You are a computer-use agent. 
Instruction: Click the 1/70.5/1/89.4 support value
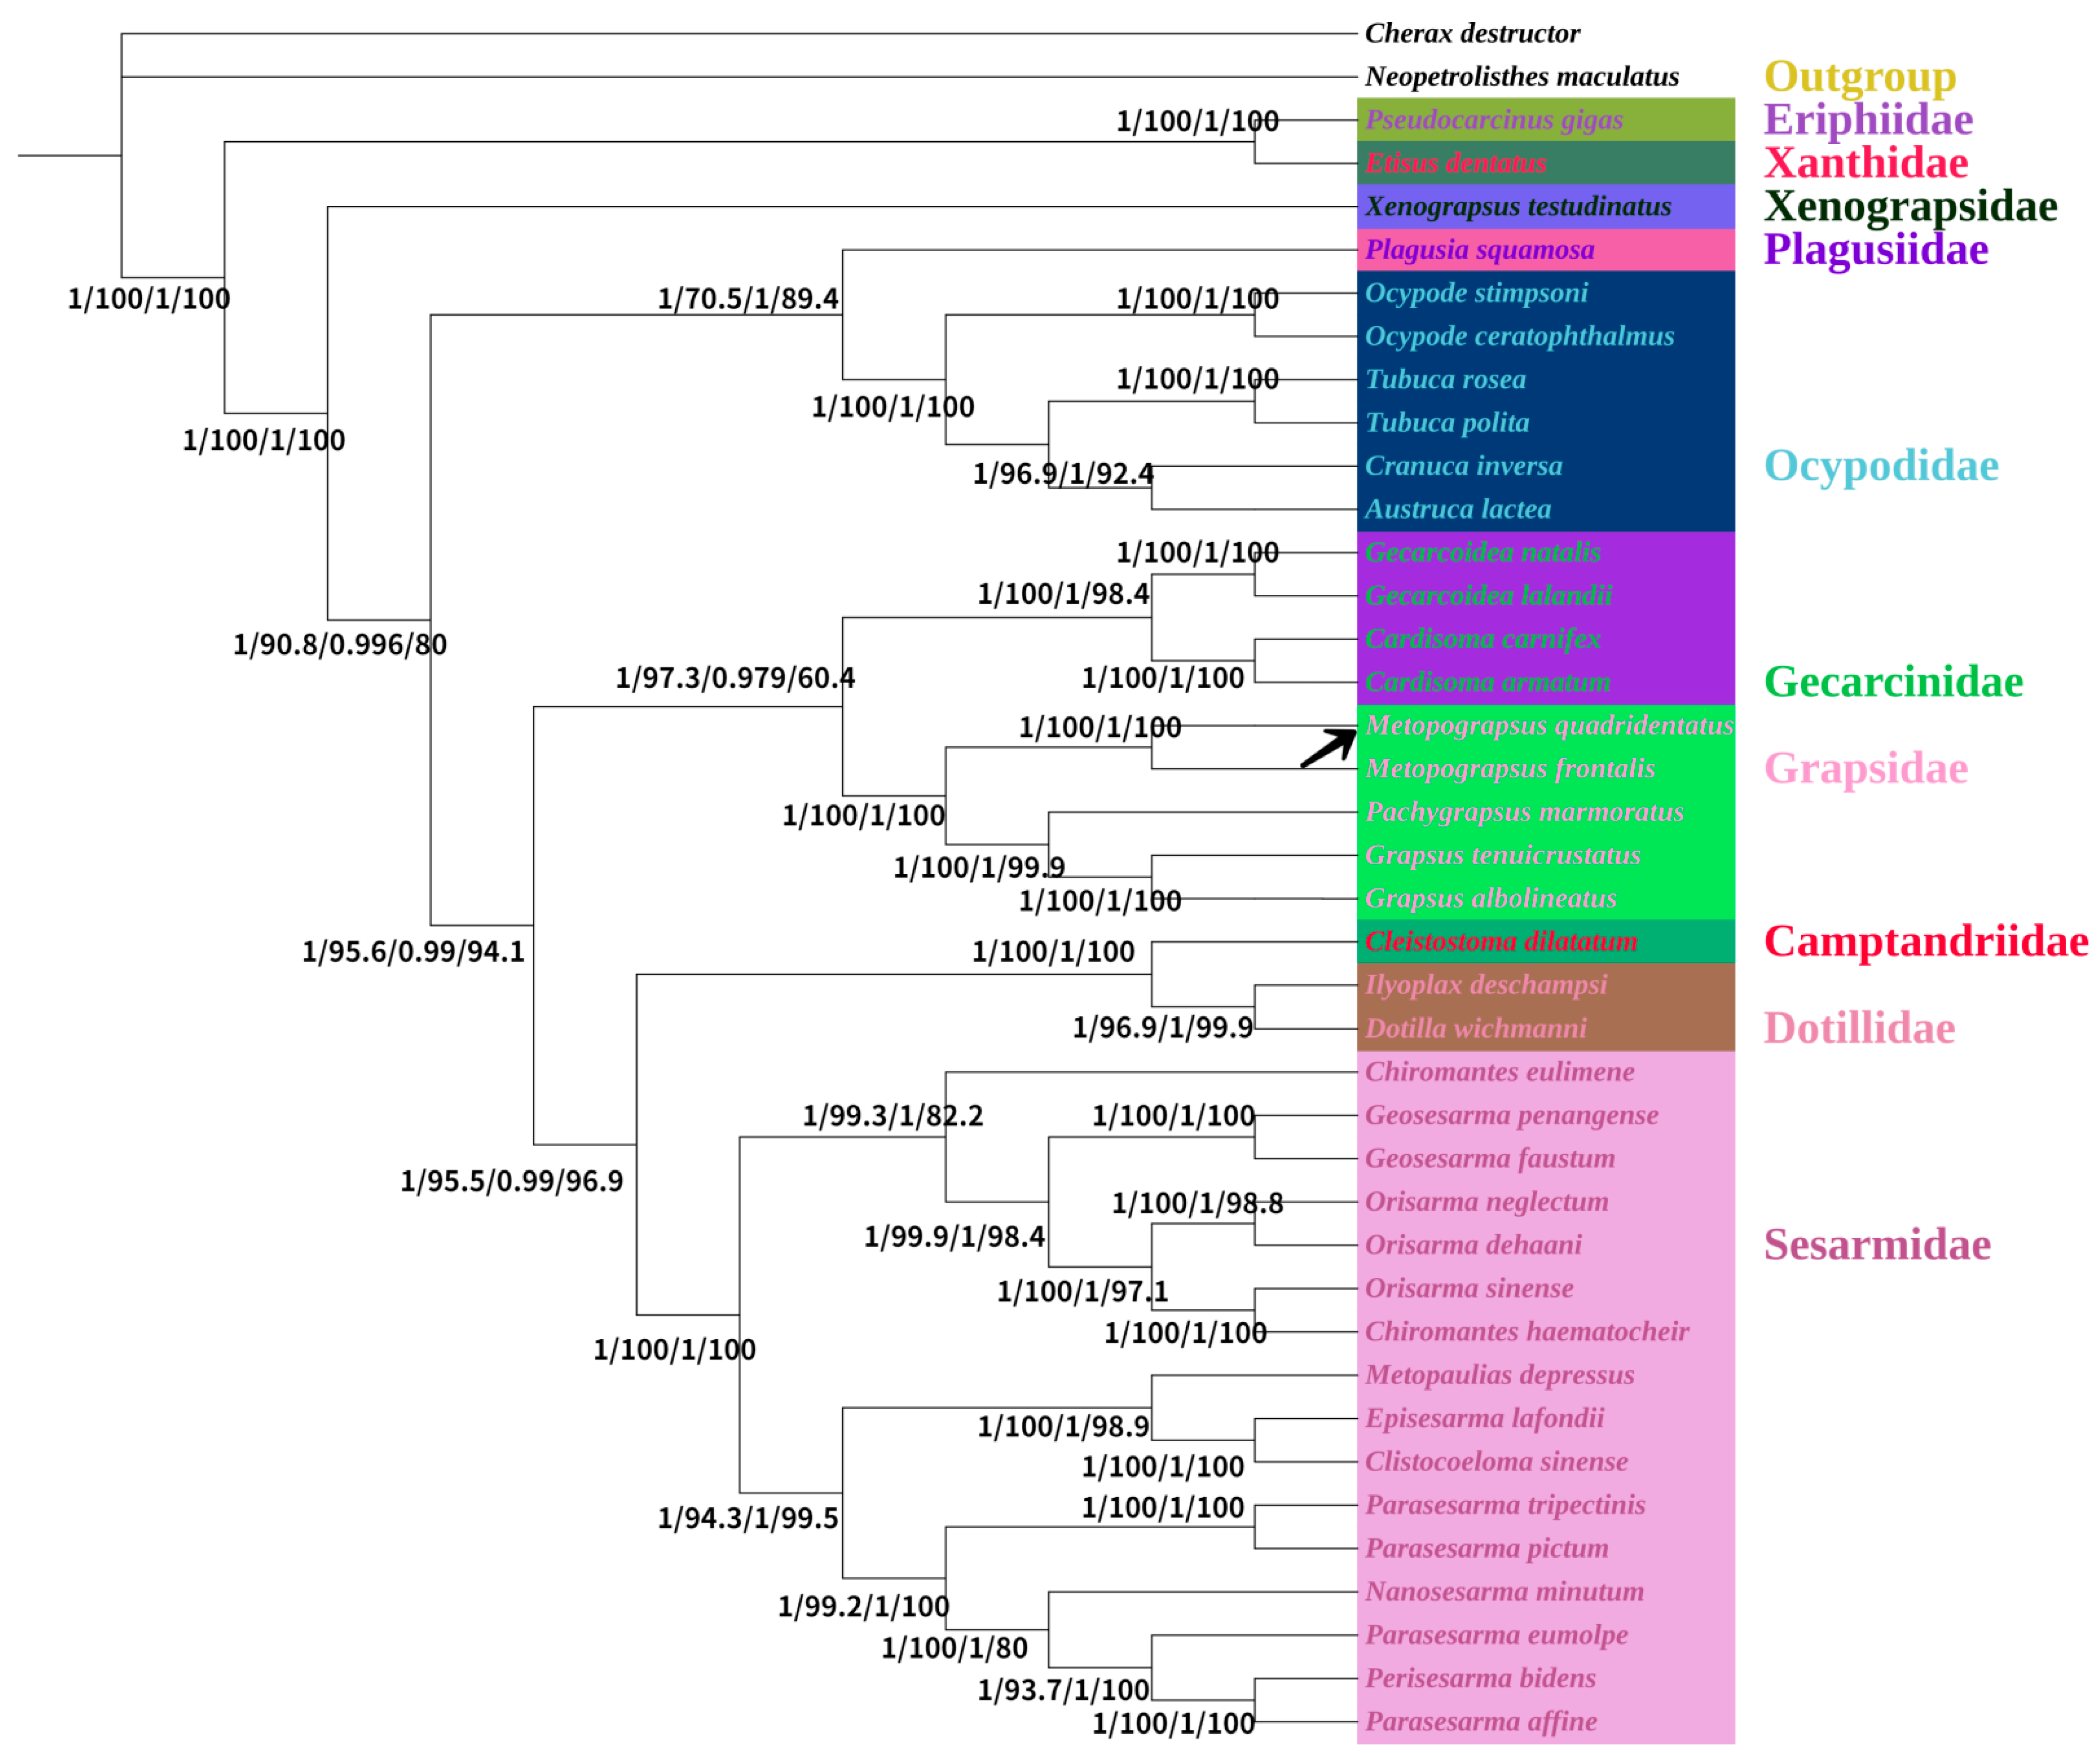(748, 299)
